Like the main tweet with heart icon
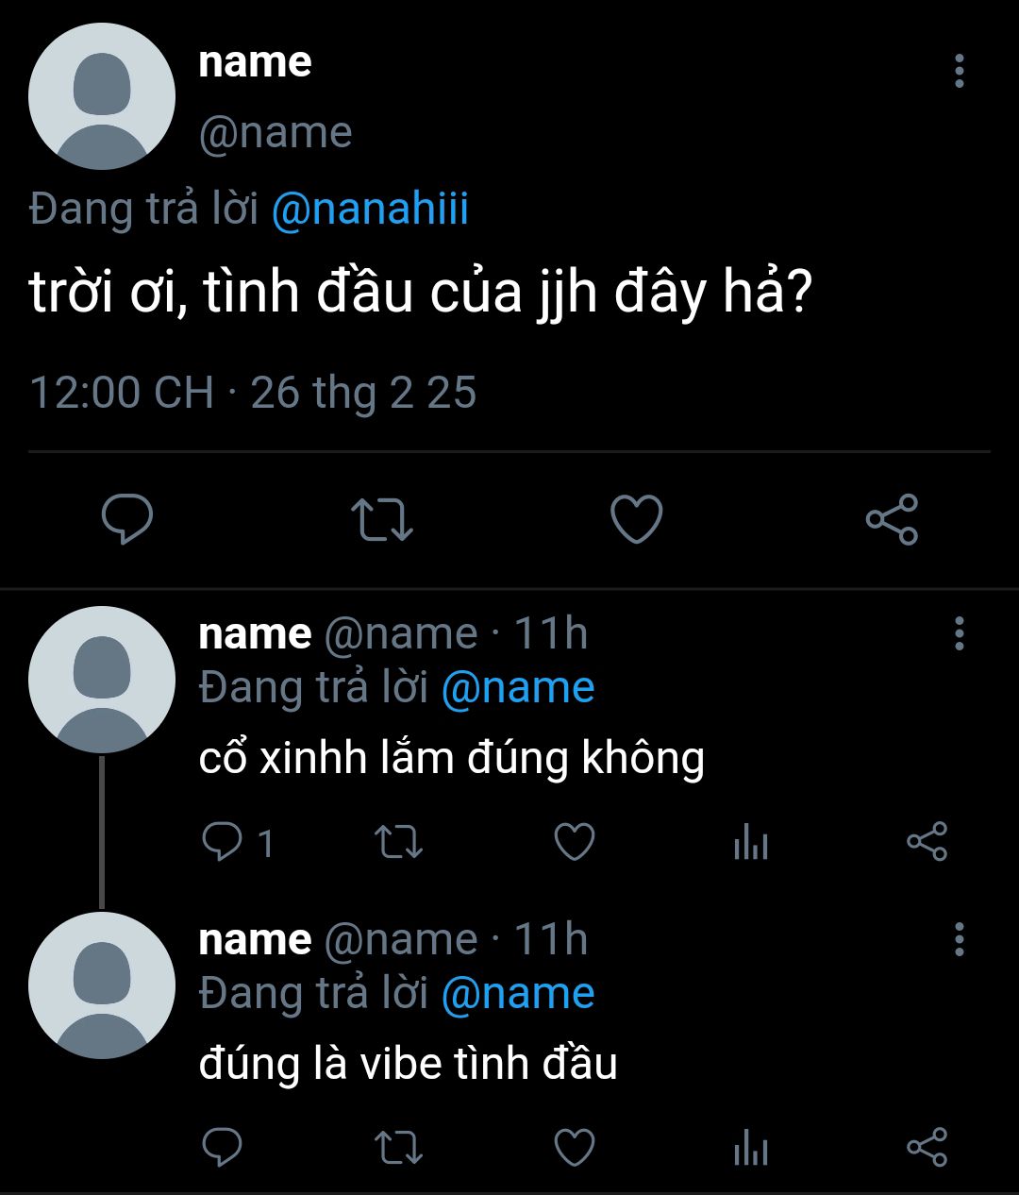Viewport: 1019px width, 1195px height. tap(637, 519)
